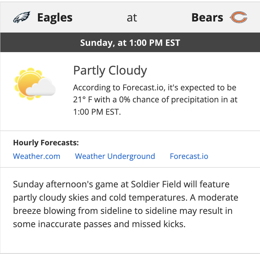The height and width of the screenshot is (254, 260).
Task: Open the Forecast.io hourly forecast link
Action: tap(189, 156)
